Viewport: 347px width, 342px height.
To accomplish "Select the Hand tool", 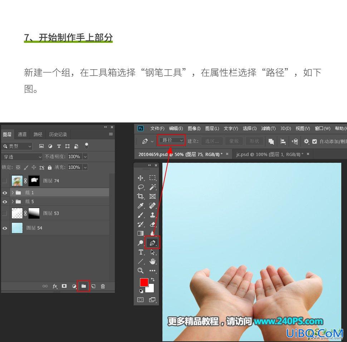I will [152, 262].
